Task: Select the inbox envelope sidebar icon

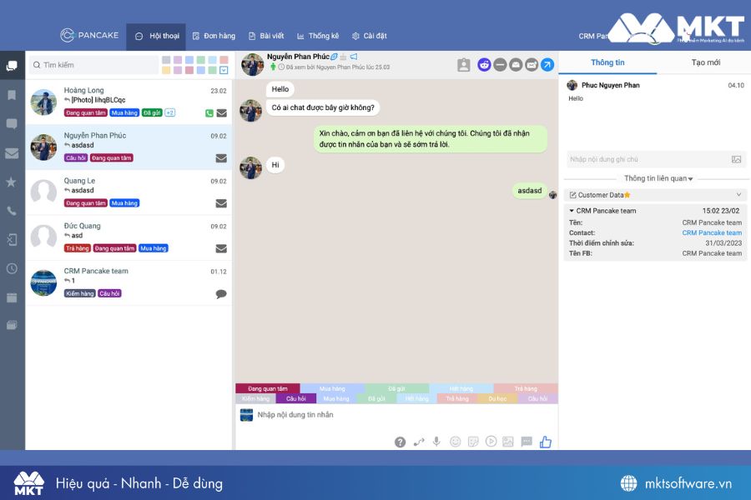Action: pyautogui.click(x=12, y=153)
